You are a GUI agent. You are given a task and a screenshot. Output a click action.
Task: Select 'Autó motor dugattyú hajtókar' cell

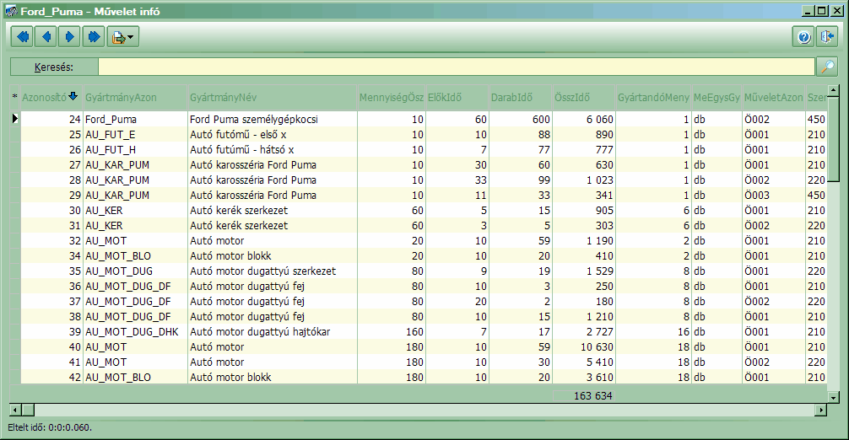(272, 331)
